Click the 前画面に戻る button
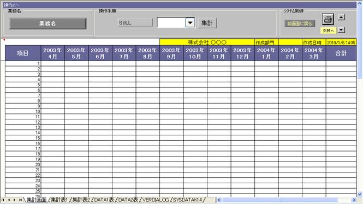This screenshot has height=204, width=363. [300, 23]
